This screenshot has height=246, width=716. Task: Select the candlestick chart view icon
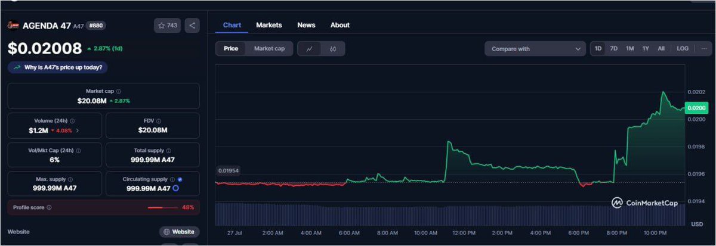(x=333, y=49)
